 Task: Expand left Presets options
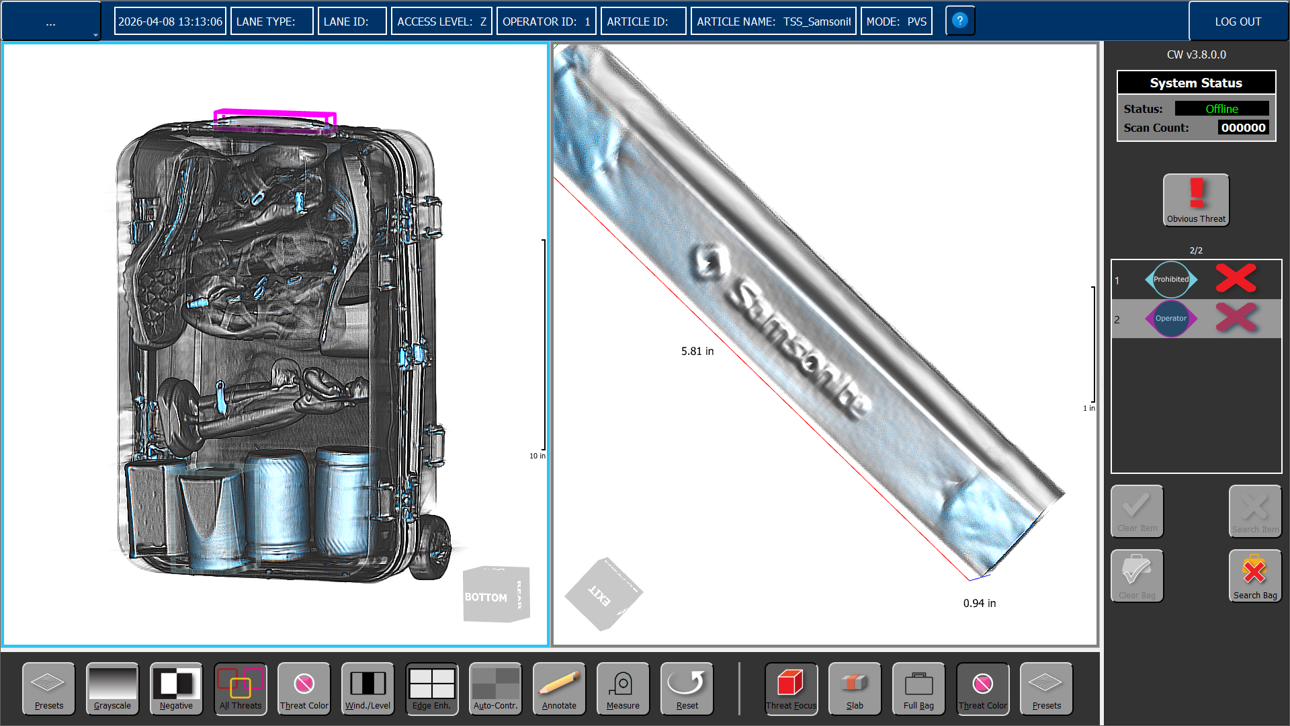click(48, 688)
